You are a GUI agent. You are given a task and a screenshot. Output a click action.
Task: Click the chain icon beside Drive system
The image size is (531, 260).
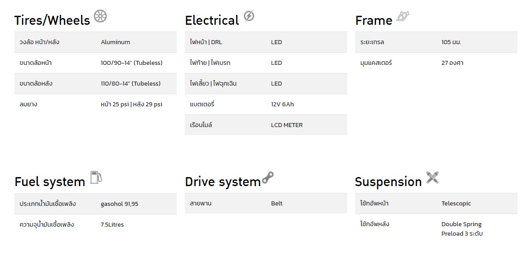pos(268,178)
